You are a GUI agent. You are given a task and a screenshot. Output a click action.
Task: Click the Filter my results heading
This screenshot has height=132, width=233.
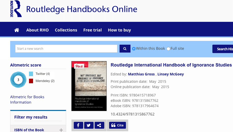pos(31,117)
